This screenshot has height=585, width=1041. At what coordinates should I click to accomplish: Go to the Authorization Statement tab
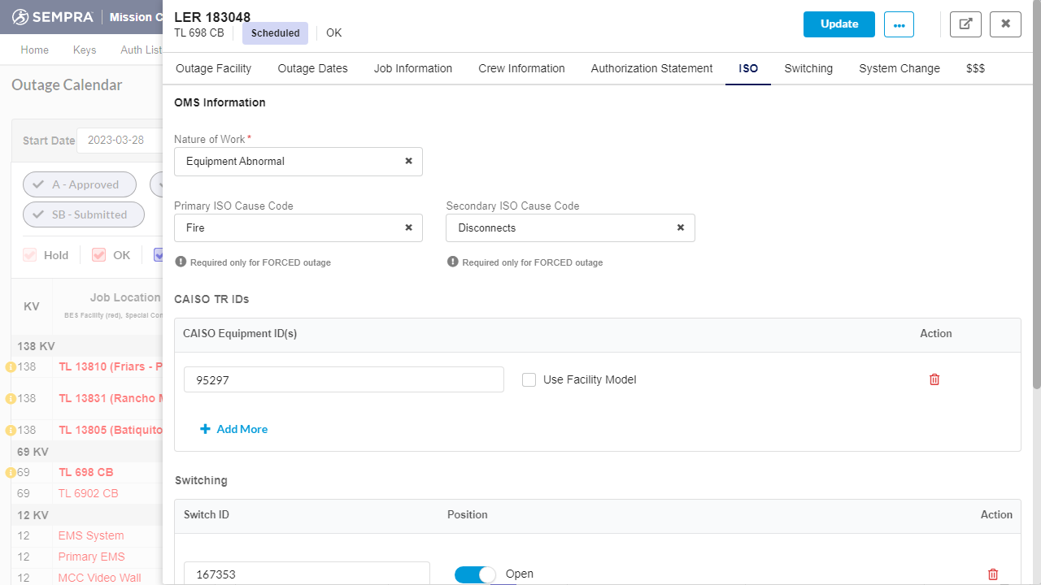(651, 68)
